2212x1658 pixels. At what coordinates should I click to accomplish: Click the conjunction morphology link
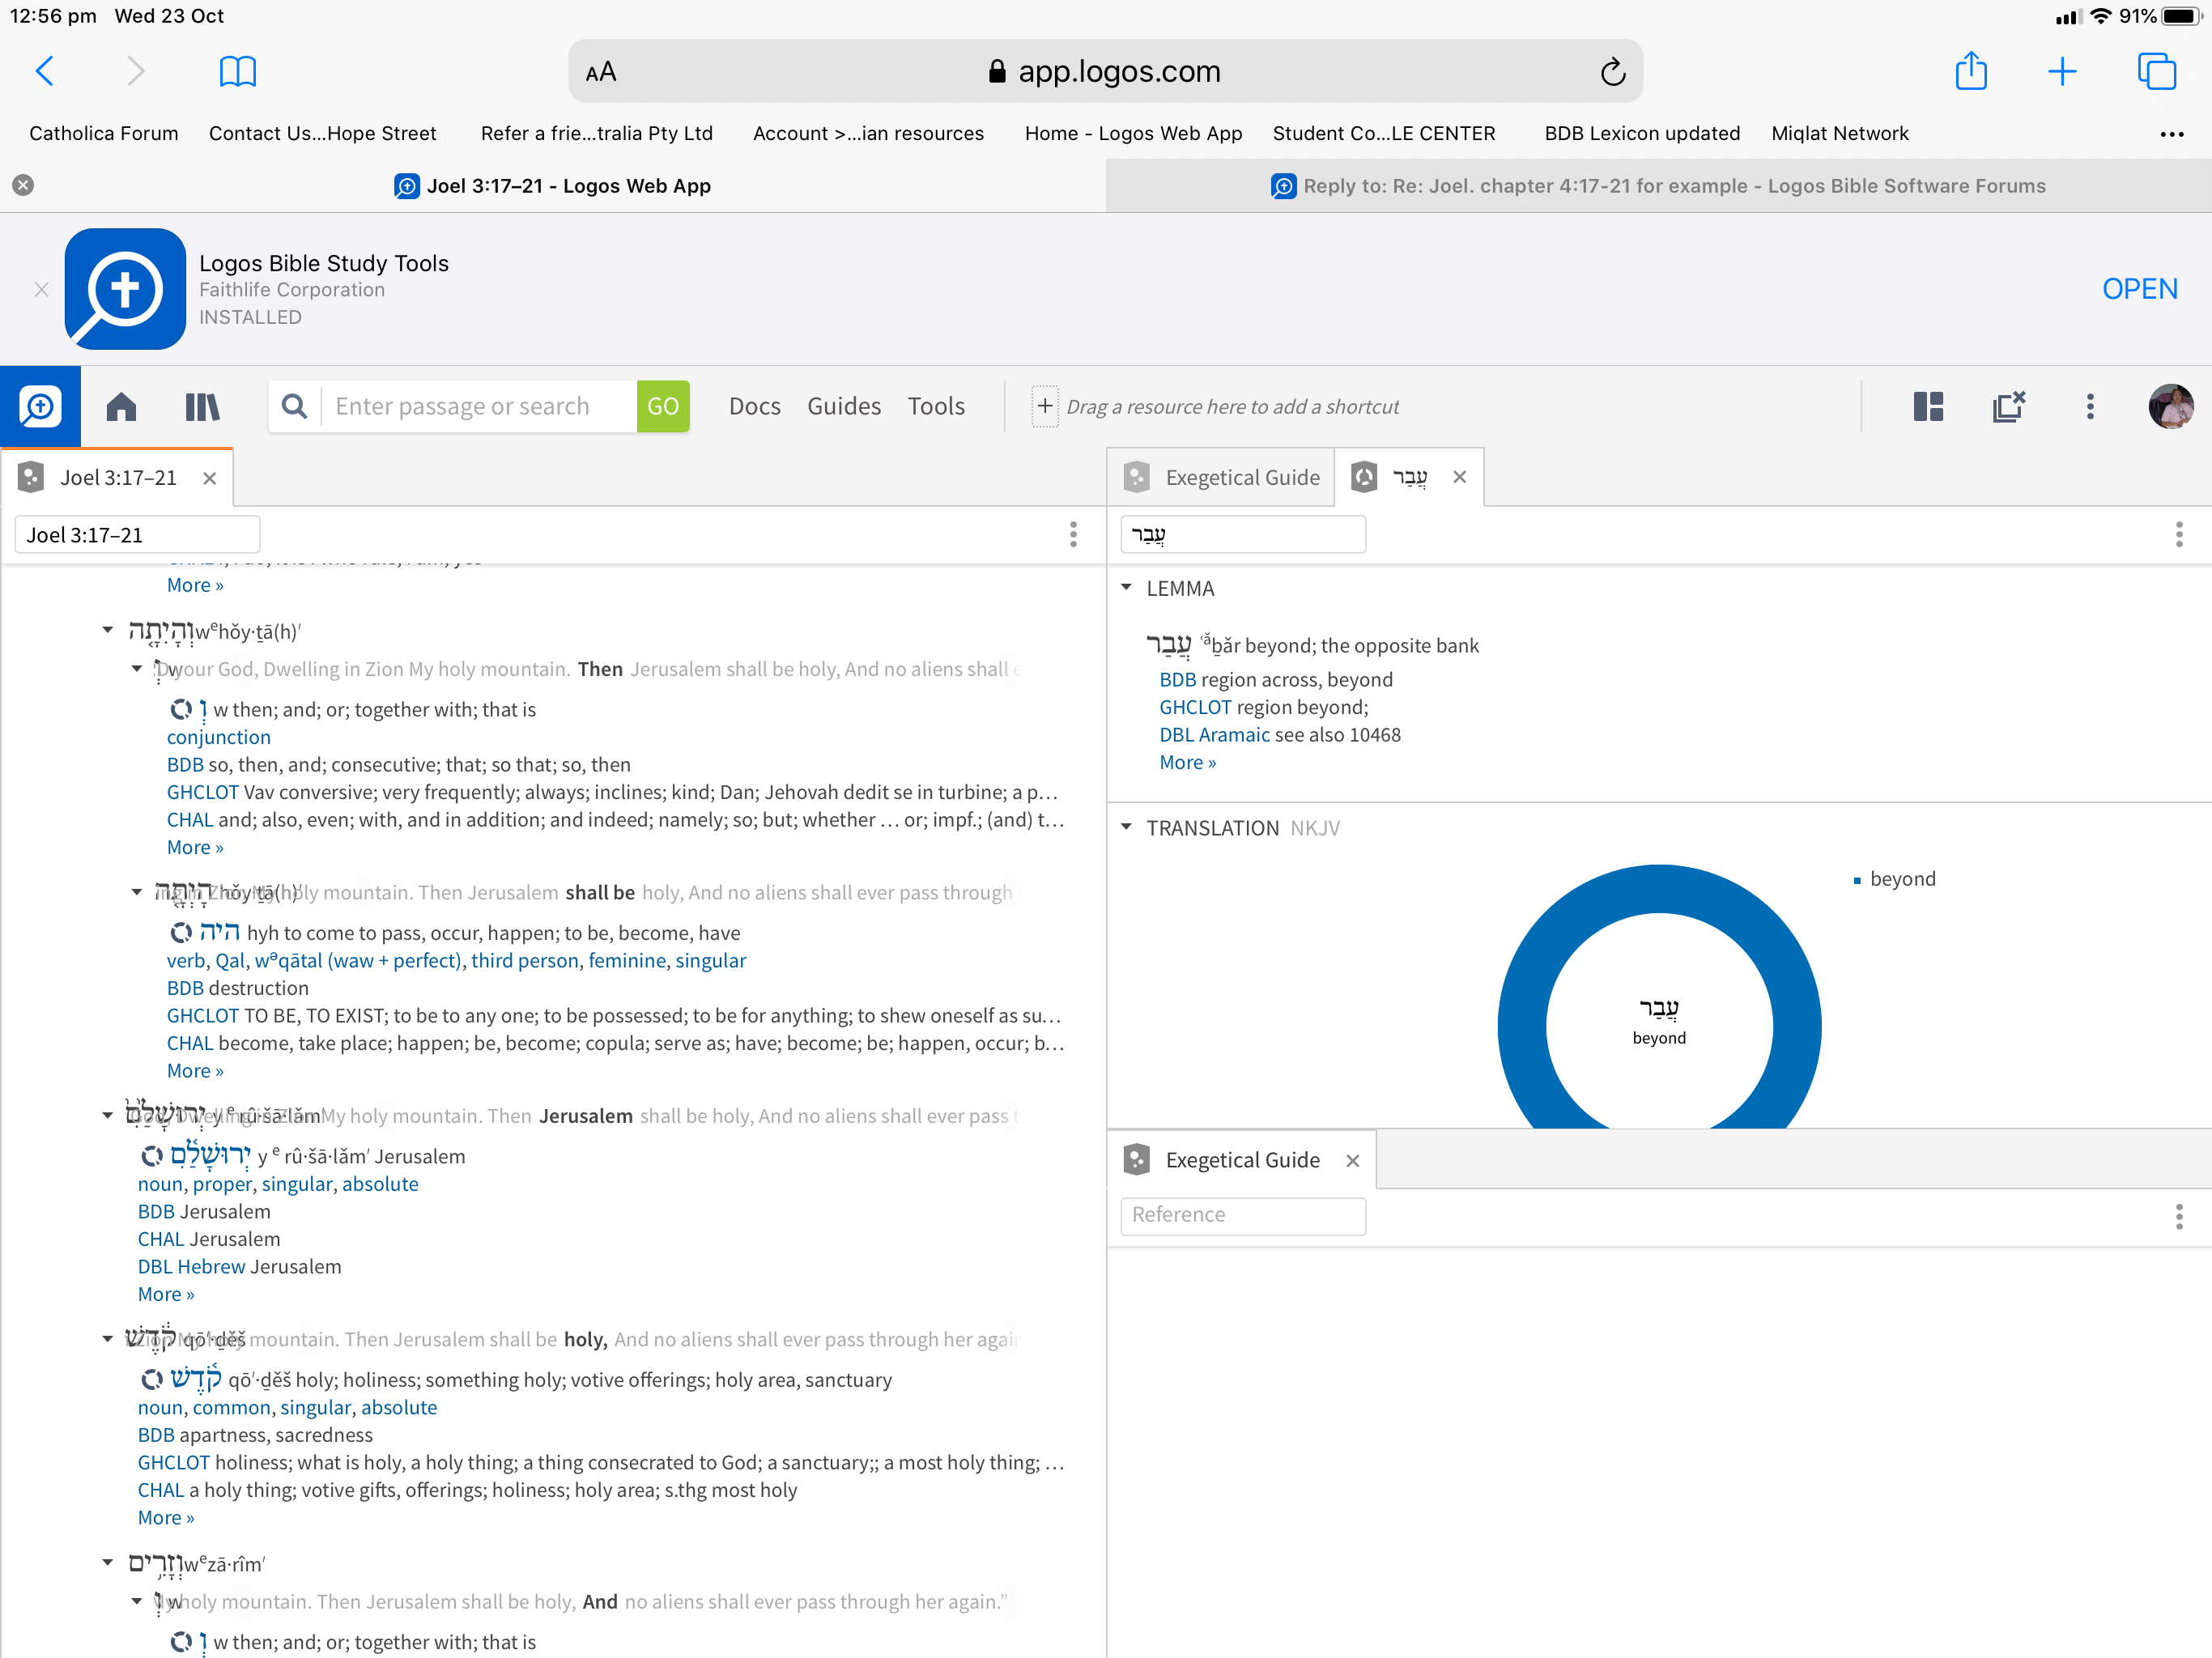(218, 737)
